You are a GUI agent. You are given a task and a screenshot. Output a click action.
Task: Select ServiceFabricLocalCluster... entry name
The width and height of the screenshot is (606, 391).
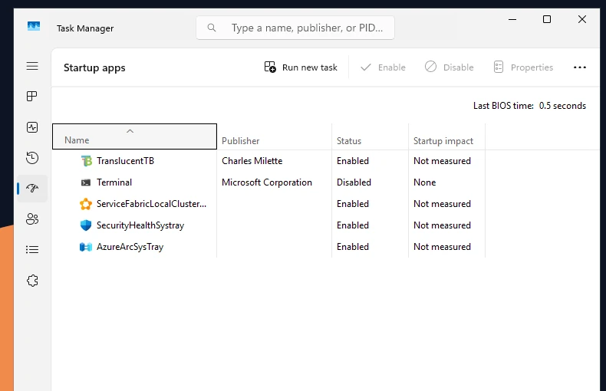(x=151, y=204)
